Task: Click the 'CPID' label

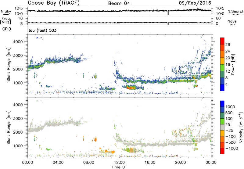Action: [7, 29]
